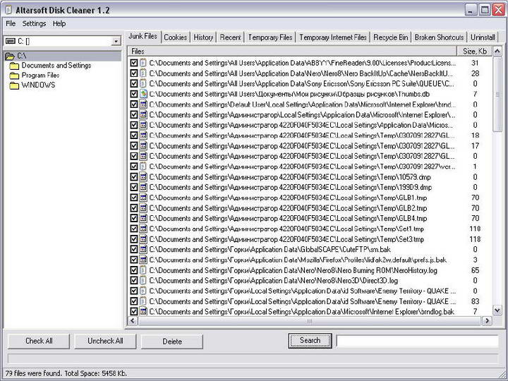Open the drive selection dropdown
The width and height of the screenshot is (508, 381).
116,41
